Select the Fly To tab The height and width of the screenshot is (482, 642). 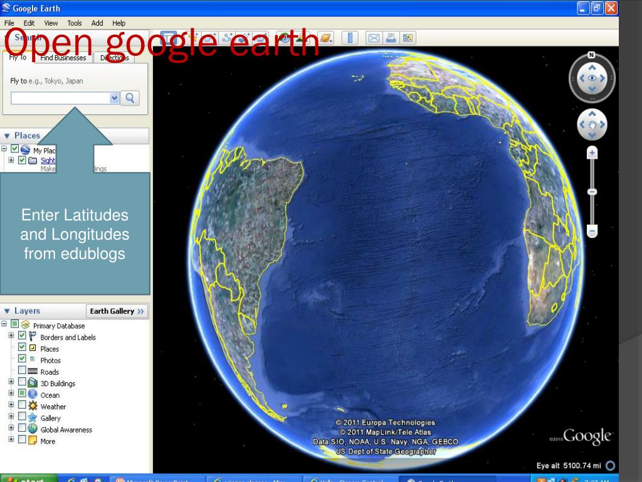click(18, 57)
